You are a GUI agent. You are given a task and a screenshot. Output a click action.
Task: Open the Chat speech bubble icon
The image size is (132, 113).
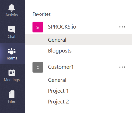[11, 29]
